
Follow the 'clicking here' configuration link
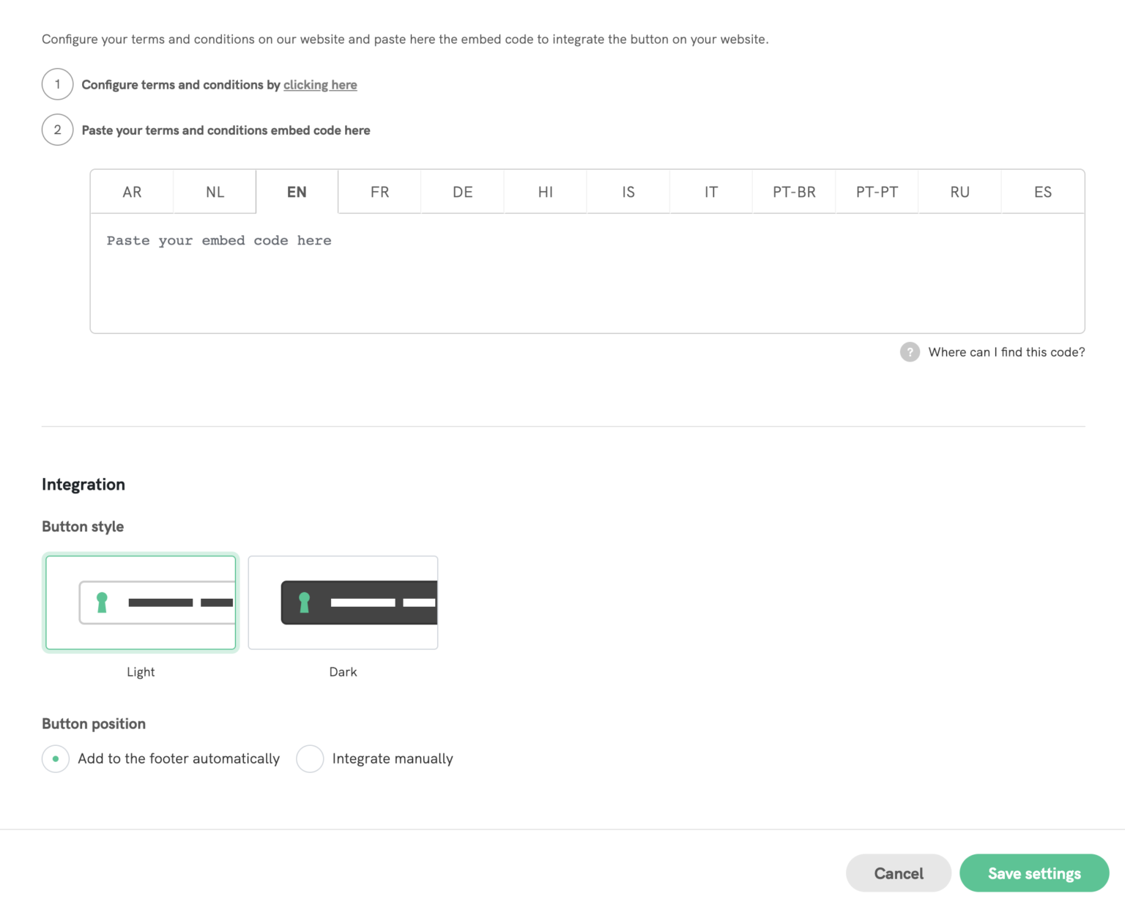320,85
